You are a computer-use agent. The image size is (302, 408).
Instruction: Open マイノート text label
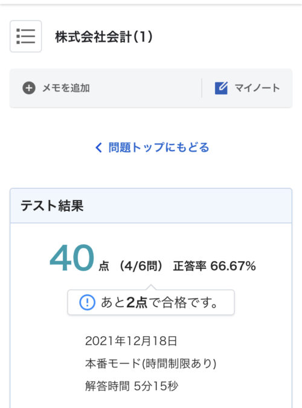tap(257, 88)
